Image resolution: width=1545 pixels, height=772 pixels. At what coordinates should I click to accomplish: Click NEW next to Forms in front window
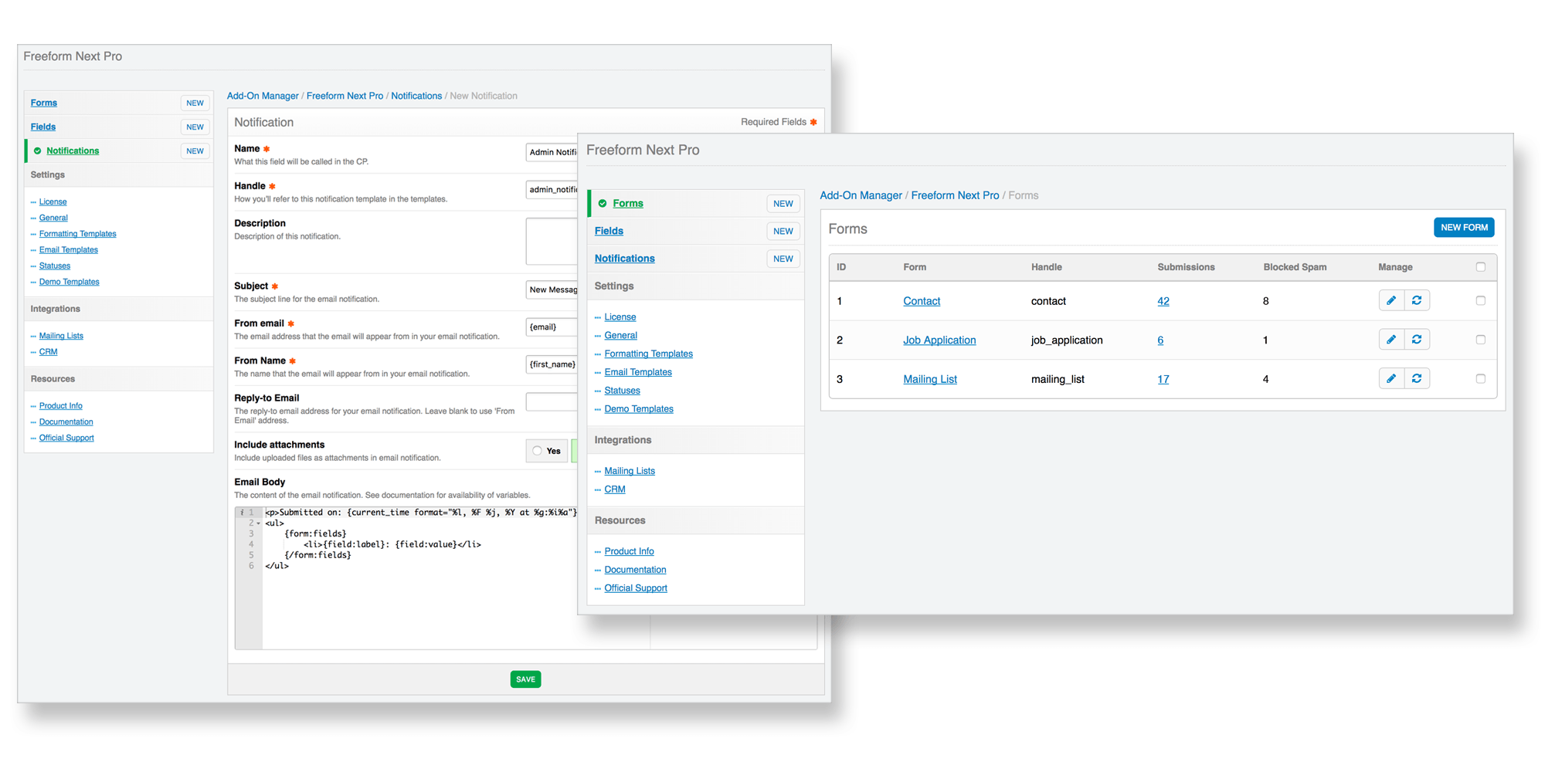pyautogui.click(x=783, y=204)
